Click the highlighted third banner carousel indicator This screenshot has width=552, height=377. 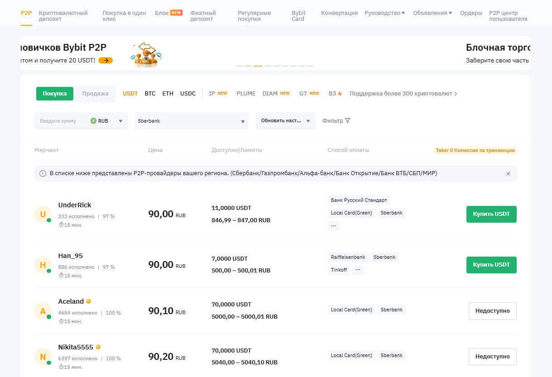point(258,66)
